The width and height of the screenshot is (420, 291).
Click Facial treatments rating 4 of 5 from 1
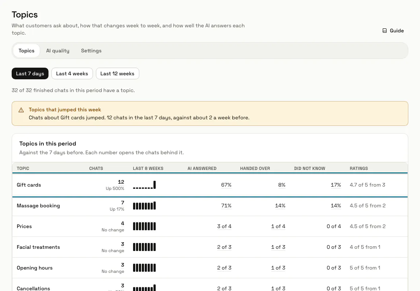click(365, 247)
